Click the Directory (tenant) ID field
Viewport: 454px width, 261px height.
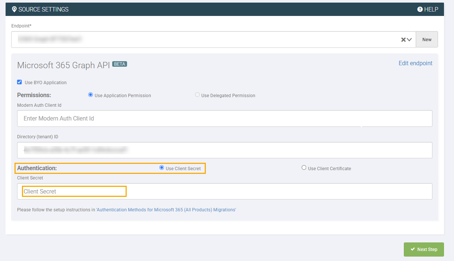point(225,150)
